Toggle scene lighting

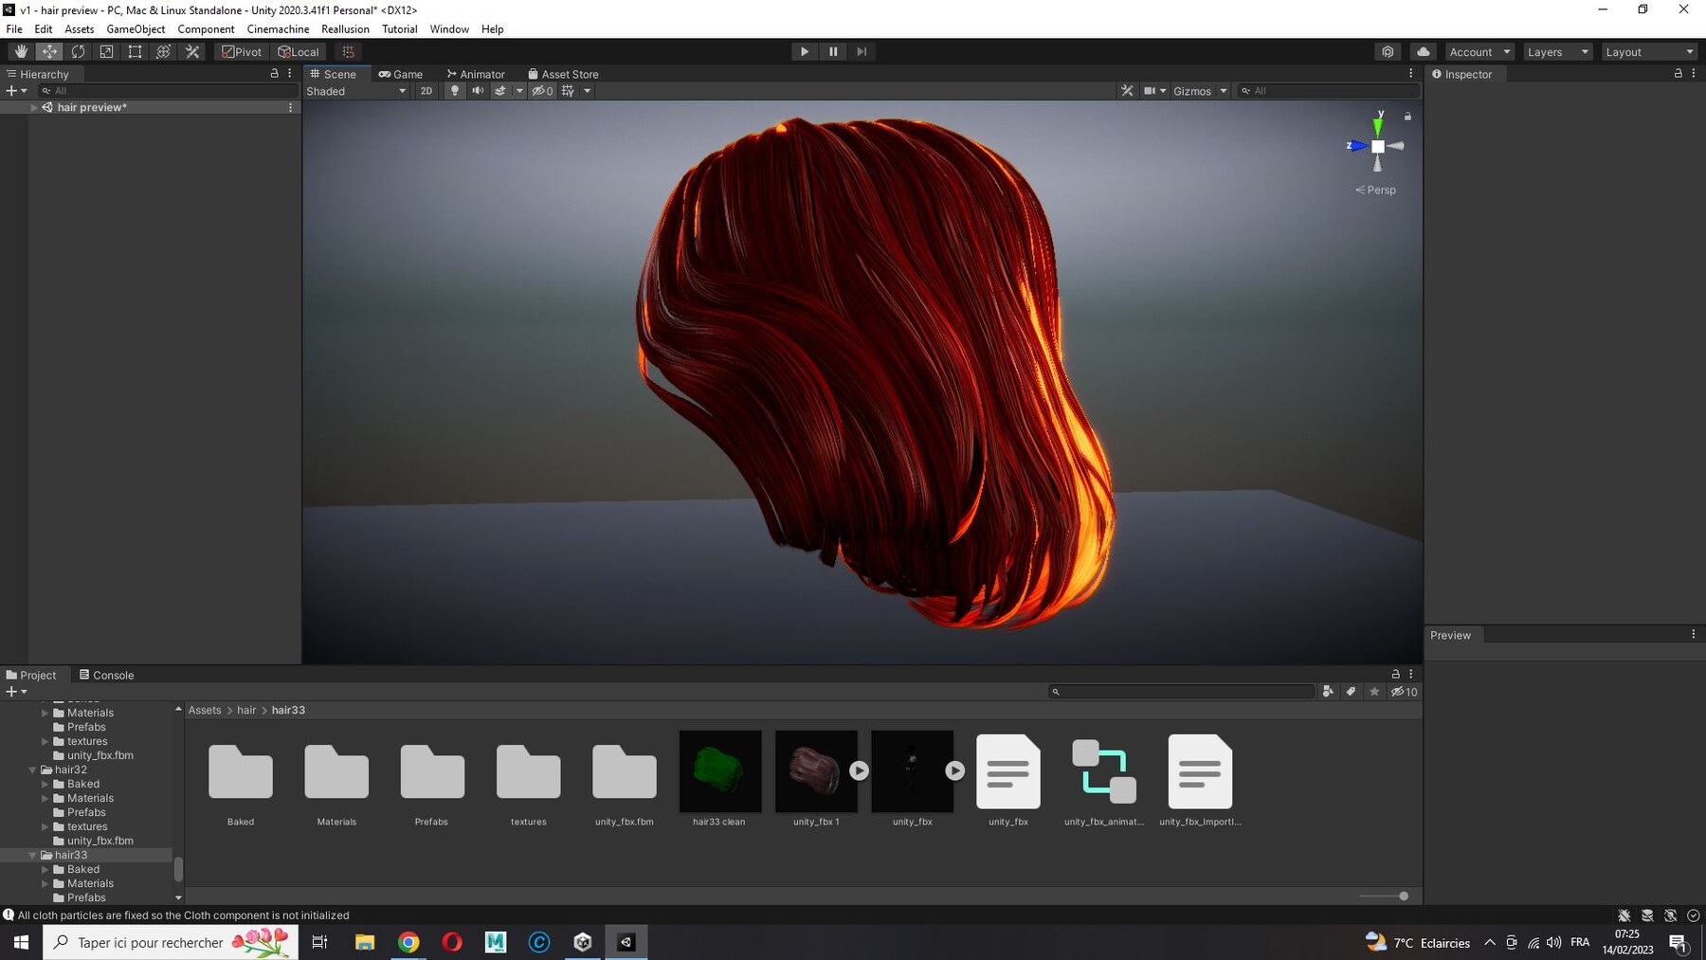tap(455, 91)
